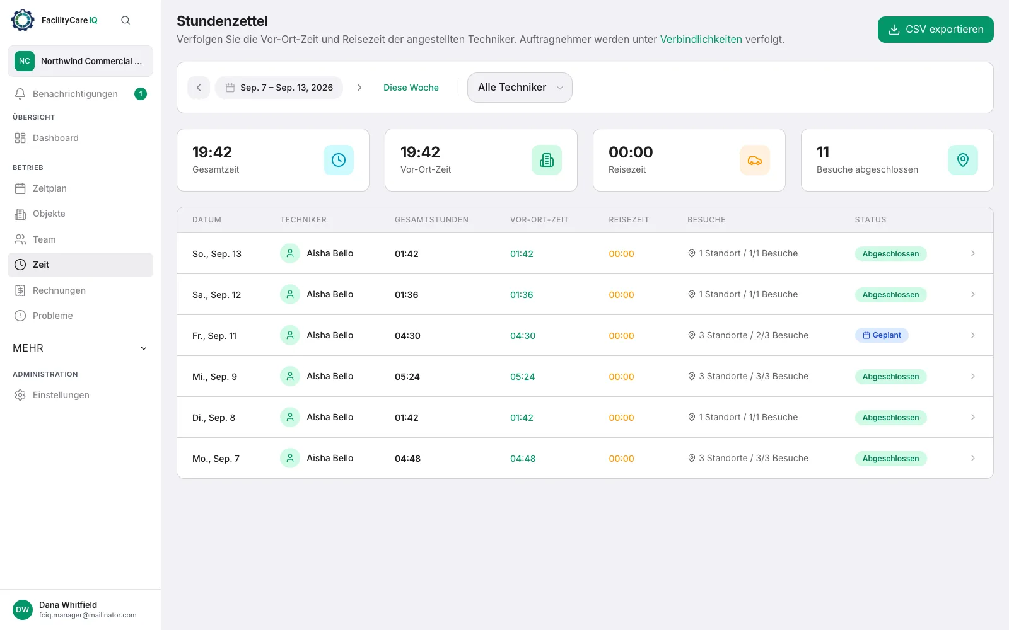Open Rechnungen in sidebar
1009x630 pixels.
pos(80,290)
